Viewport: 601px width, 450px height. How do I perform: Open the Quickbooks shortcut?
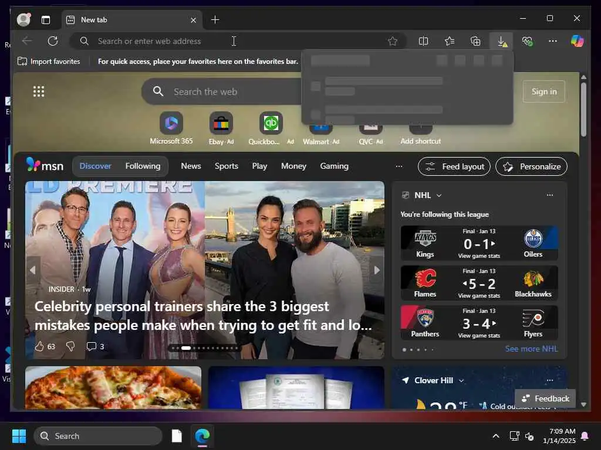click(271, 128)
